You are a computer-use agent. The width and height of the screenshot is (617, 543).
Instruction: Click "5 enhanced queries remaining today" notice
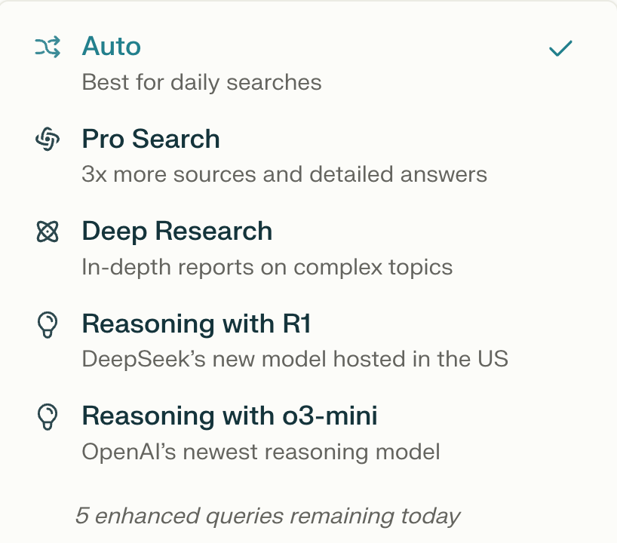pos(267,516)
